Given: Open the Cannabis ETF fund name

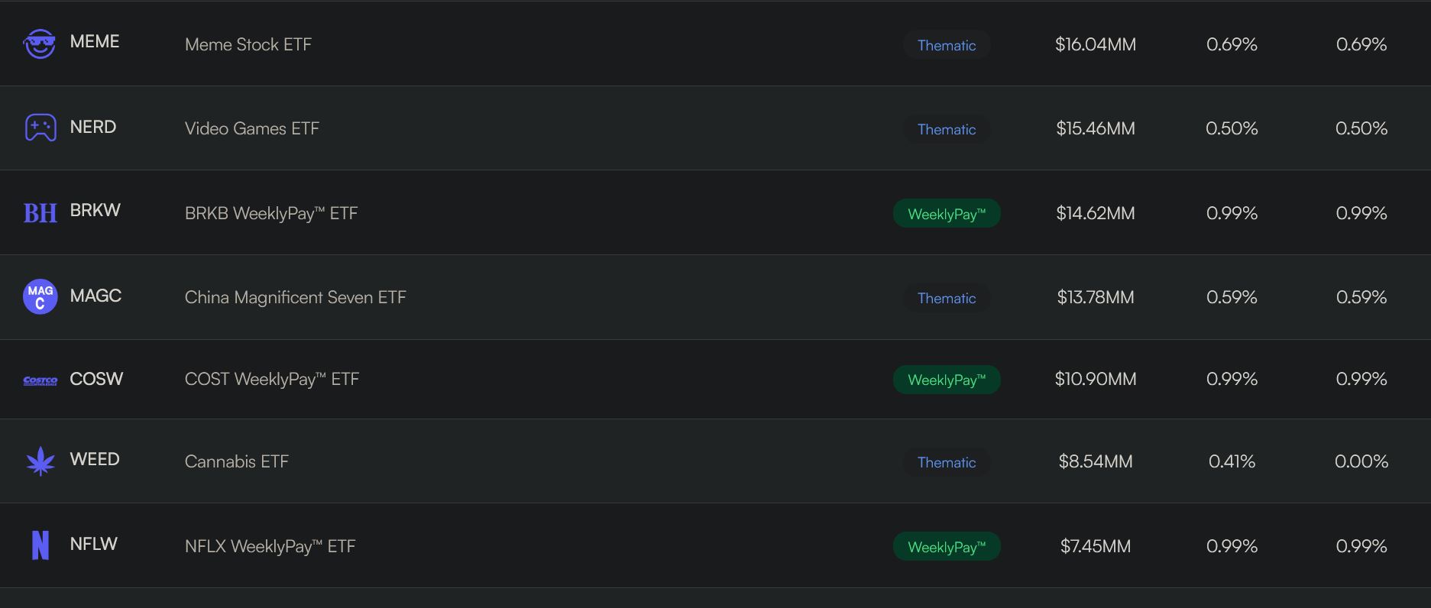Looking at the screenshot, I should click(237, 461).
